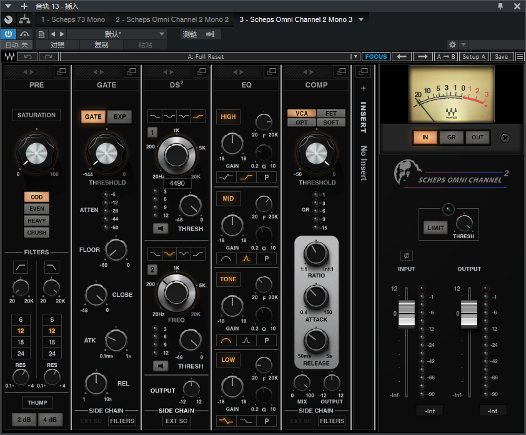Toggle the GATE mode button
Viewport: 526px width, 435px height.
93,117
